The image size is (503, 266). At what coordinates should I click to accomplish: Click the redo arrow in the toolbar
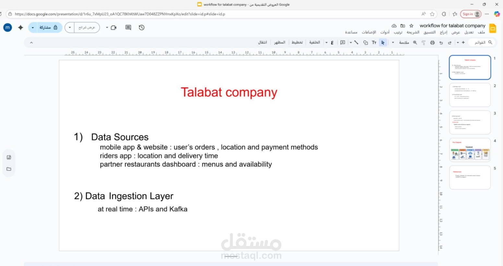(x=449, y=42)
